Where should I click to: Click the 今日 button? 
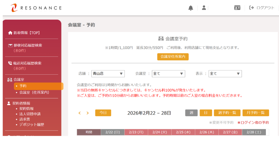[x=103, y=113]
